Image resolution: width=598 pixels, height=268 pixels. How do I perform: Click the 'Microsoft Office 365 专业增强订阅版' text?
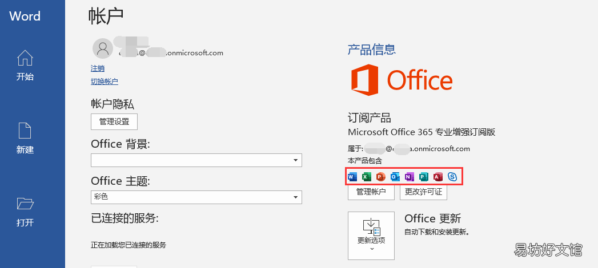pos(422,132)
